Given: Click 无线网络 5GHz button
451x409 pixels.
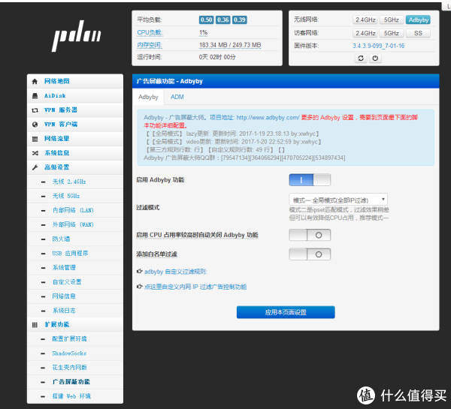Looking at the screenshot, I should [392, 20].
